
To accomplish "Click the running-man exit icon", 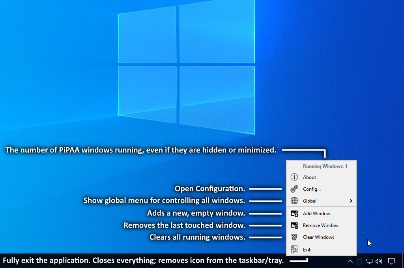I will 294,250.
